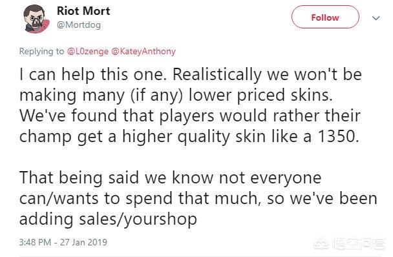Click the 悟空问答 watermark text
This screenshot has width=393, height=257.
point(358,243)
